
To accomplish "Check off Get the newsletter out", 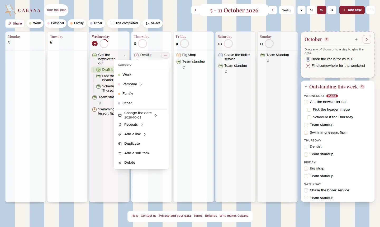I will (306, 102).
